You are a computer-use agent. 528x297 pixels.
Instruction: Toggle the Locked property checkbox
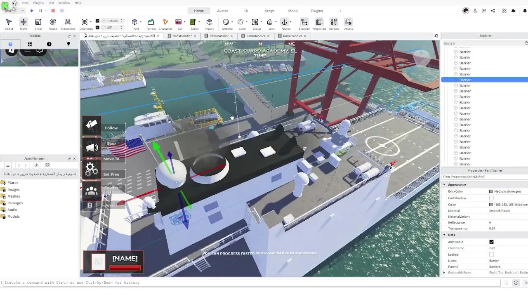[491, 255]
